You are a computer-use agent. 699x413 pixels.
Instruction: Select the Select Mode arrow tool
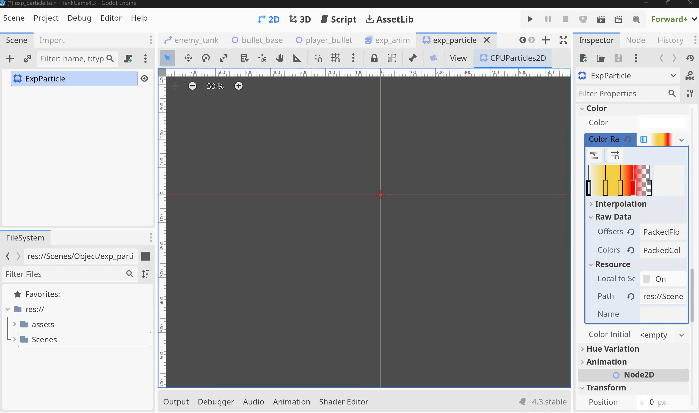[167, 58]
